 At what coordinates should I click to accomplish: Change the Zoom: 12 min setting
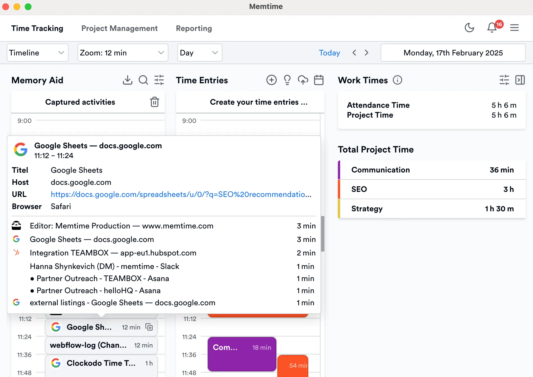pyautogui.click(x=123, y=53)
